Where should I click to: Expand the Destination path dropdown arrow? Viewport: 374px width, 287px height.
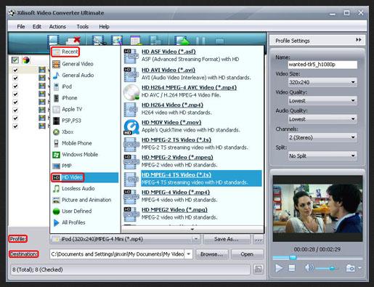coord(189,254)
